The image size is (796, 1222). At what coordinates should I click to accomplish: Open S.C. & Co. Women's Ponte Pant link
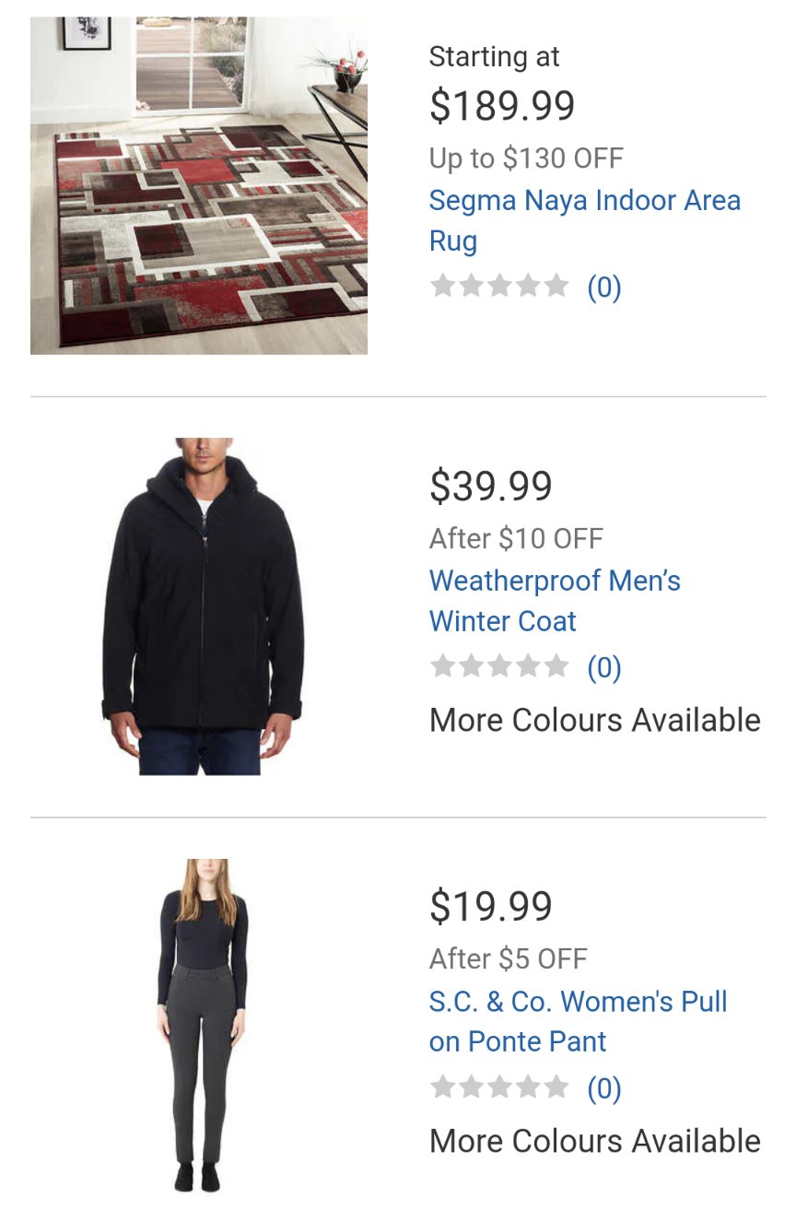579,1021
